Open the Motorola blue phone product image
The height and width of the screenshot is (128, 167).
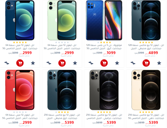point(104,20)
